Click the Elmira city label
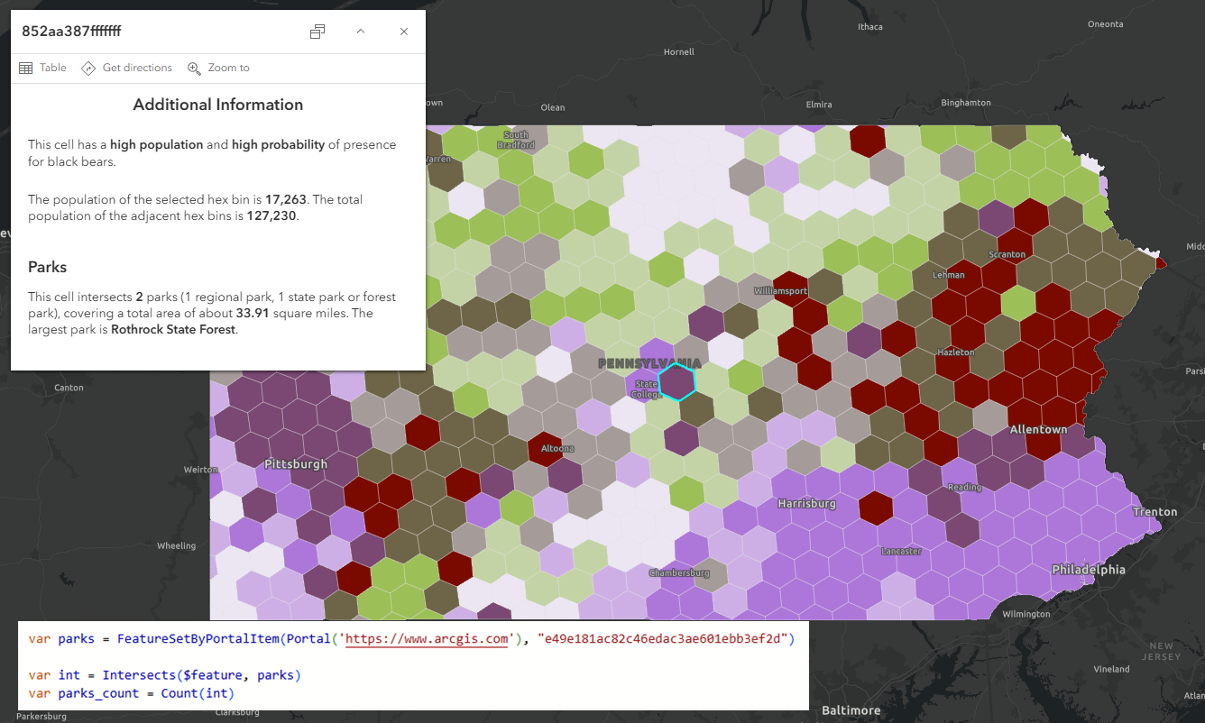Screen dimensions: 1205x723 [x=819, y=105]
